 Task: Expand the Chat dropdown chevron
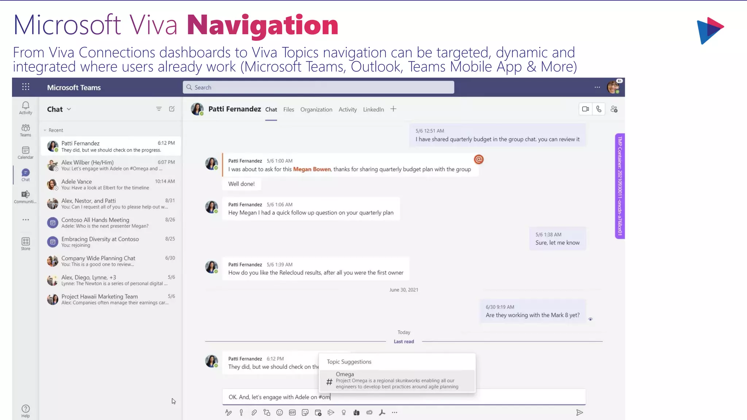[x=69, y=109]
